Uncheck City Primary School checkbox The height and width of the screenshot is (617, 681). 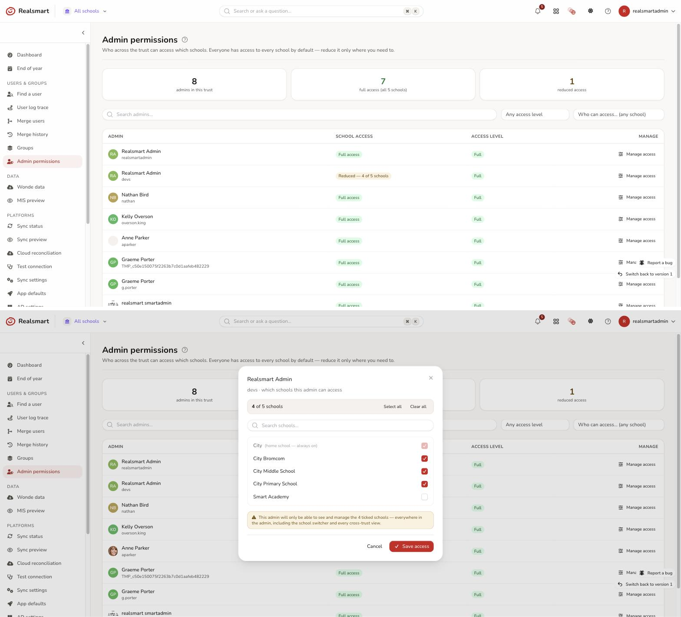(x=424, y=484)
